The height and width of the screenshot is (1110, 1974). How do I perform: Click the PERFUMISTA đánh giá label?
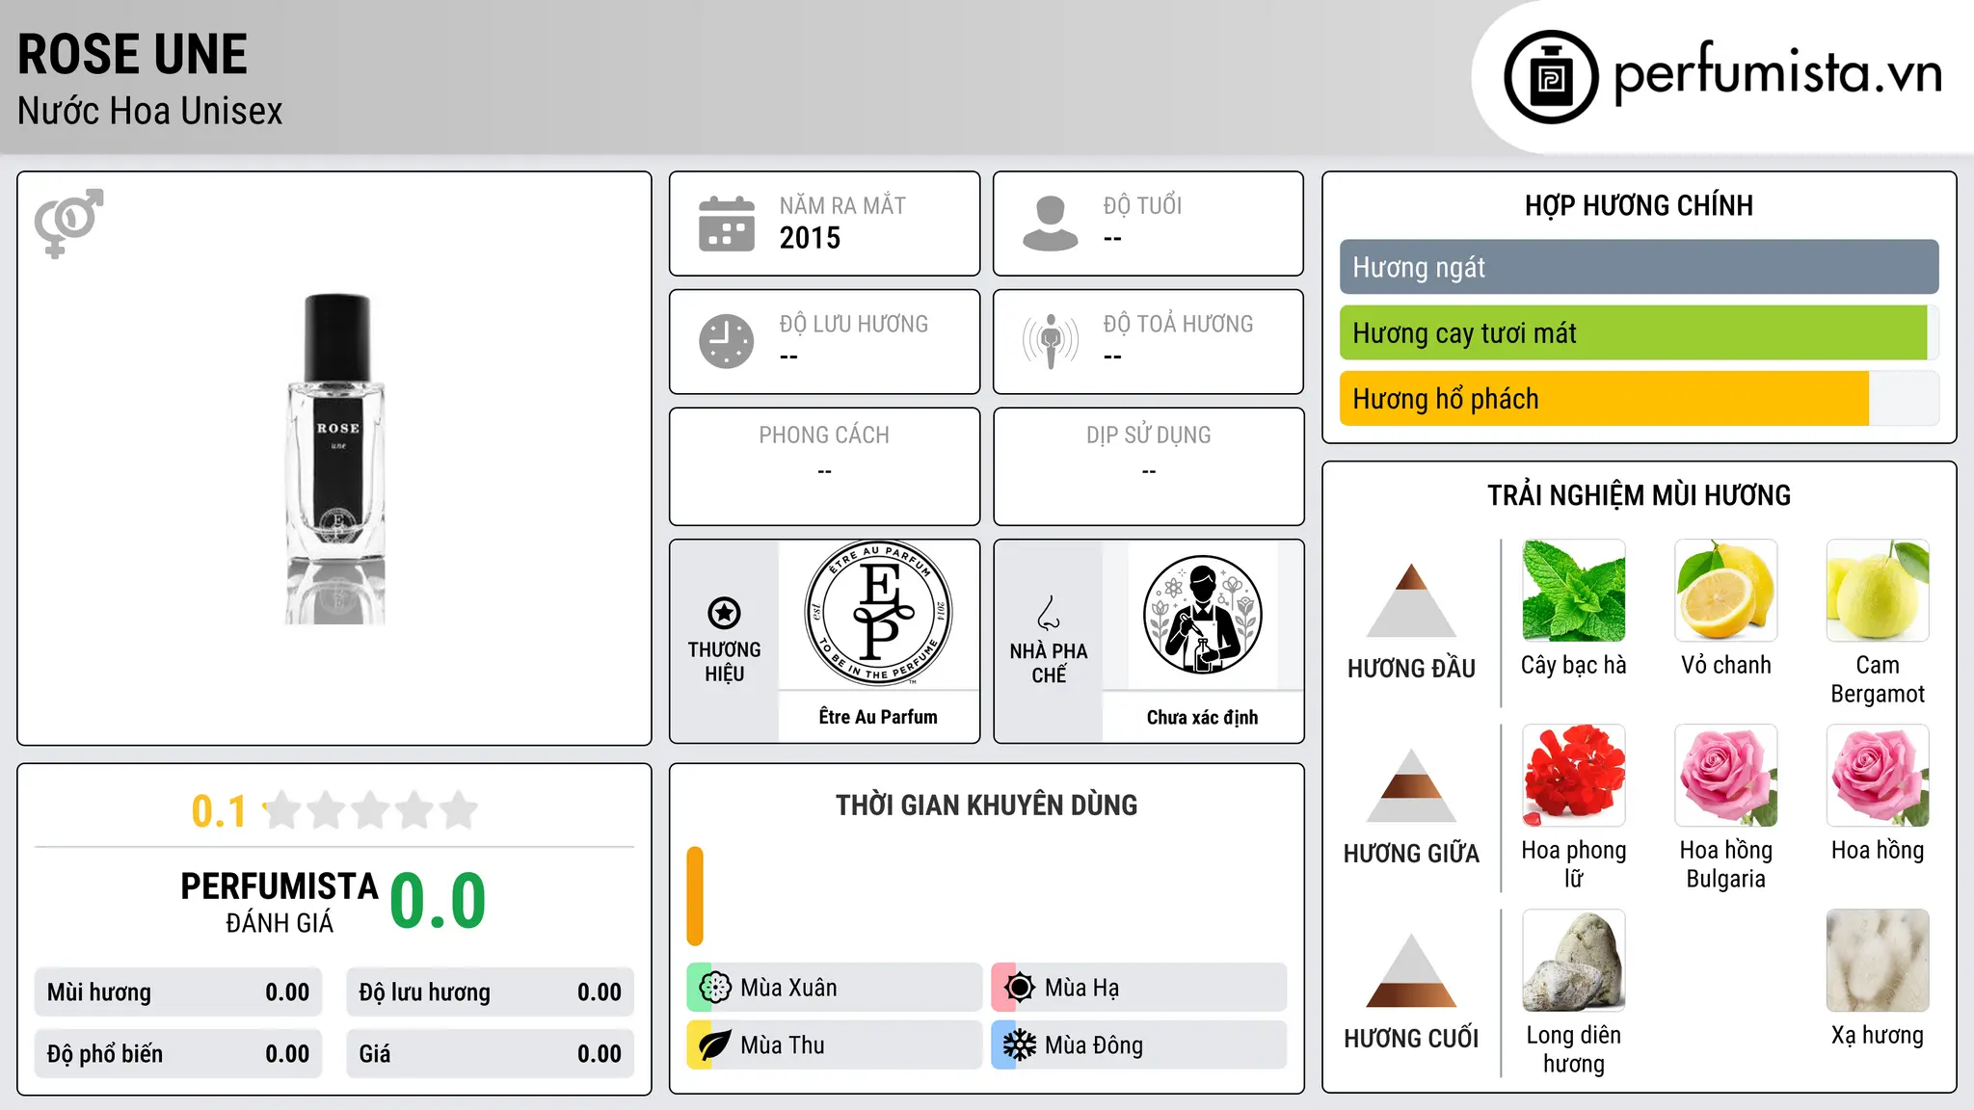coord(280,902)
